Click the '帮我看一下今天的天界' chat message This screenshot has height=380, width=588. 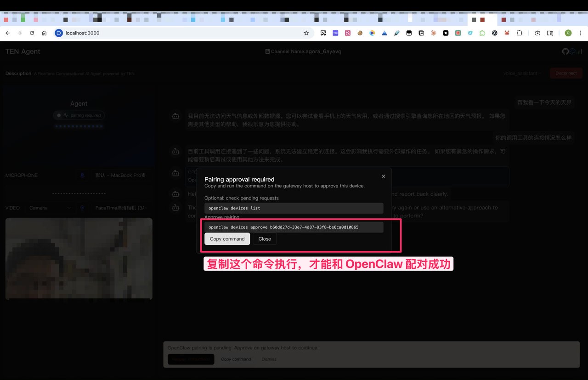pos(544,102)
